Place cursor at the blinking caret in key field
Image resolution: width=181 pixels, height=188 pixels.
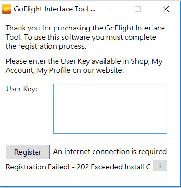pyautogui.click(x=55, y=89)
